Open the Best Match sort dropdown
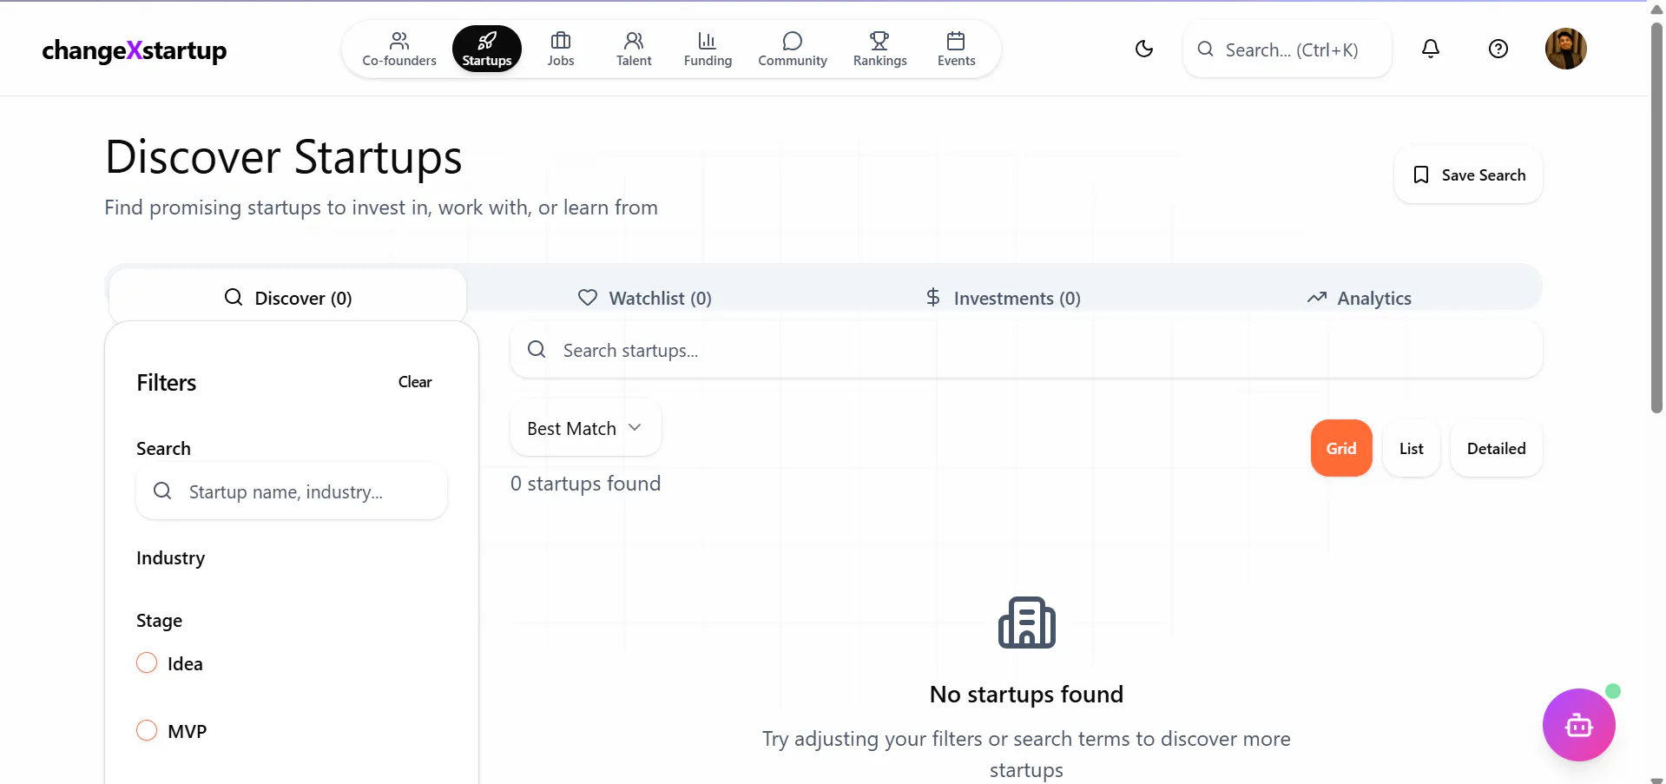 (585, 428)
